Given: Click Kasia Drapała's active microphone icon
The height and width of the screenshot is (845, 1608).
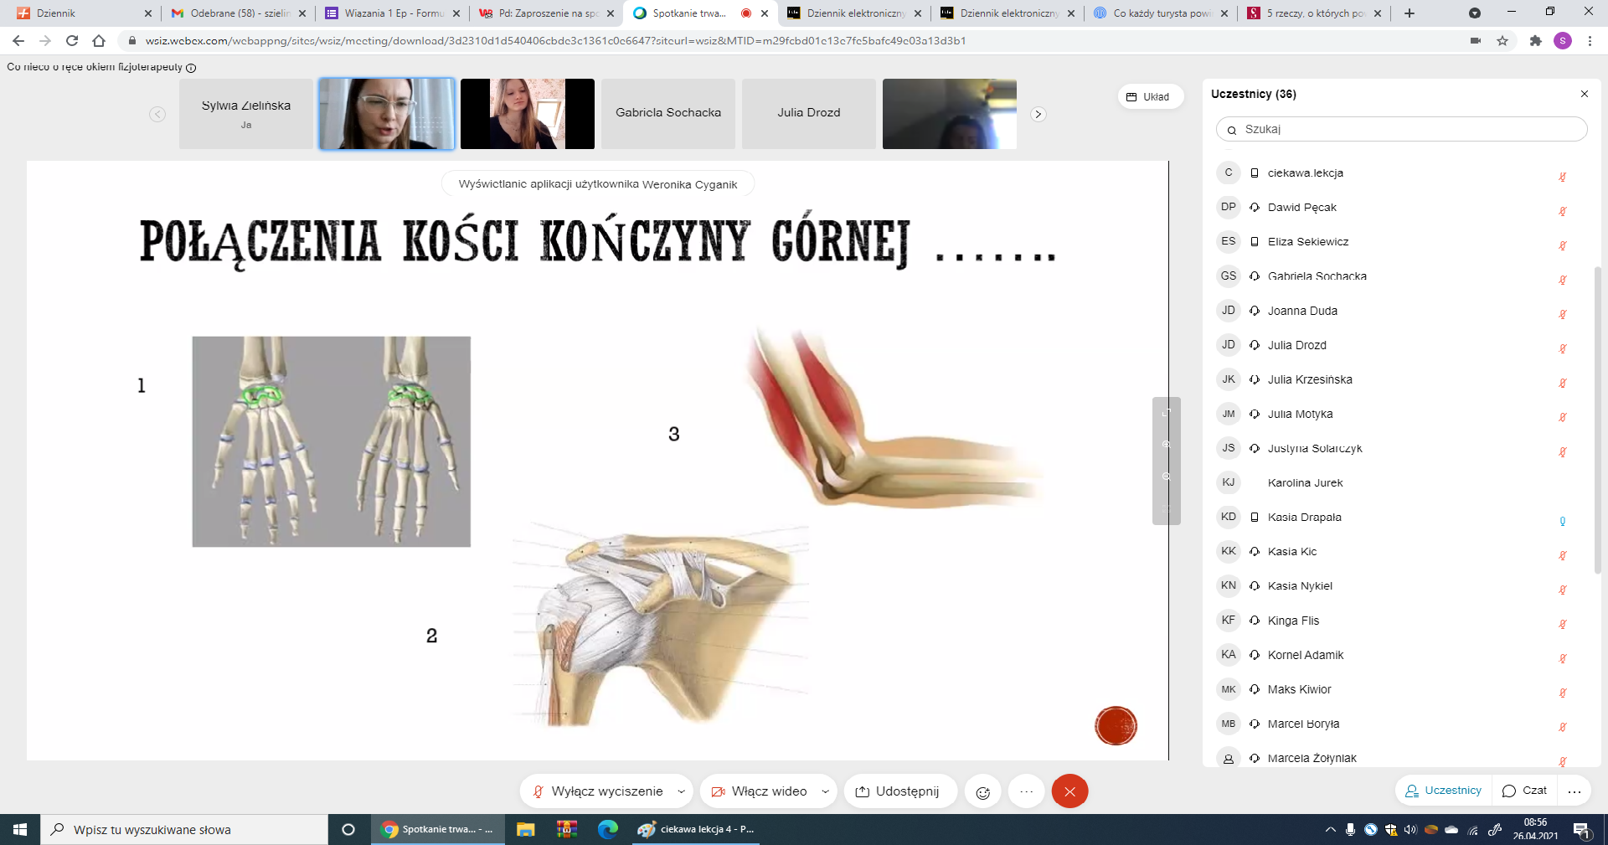Looking at the screenshot, I should pyautogui.click(x=1562, y=521).
